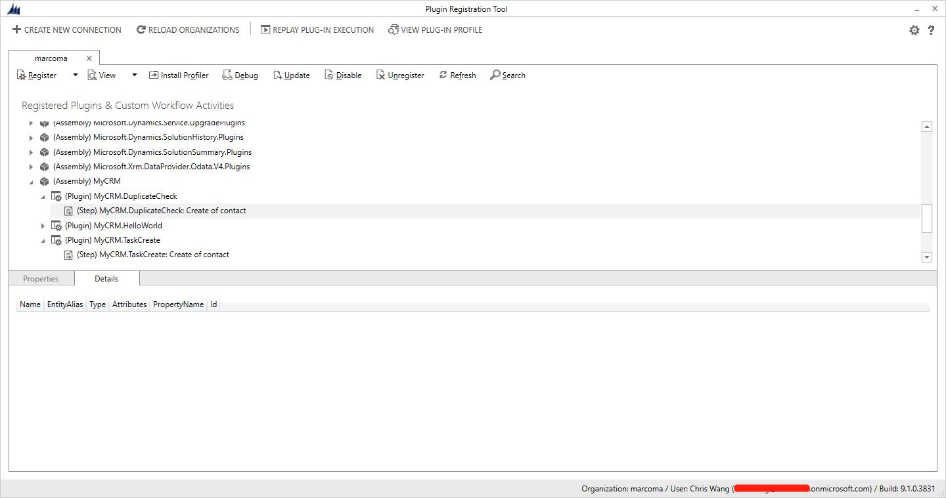This screenshot has height=498, width=946.
Task: Click the View magnifier icon
Action: click(x=93, y=75)
